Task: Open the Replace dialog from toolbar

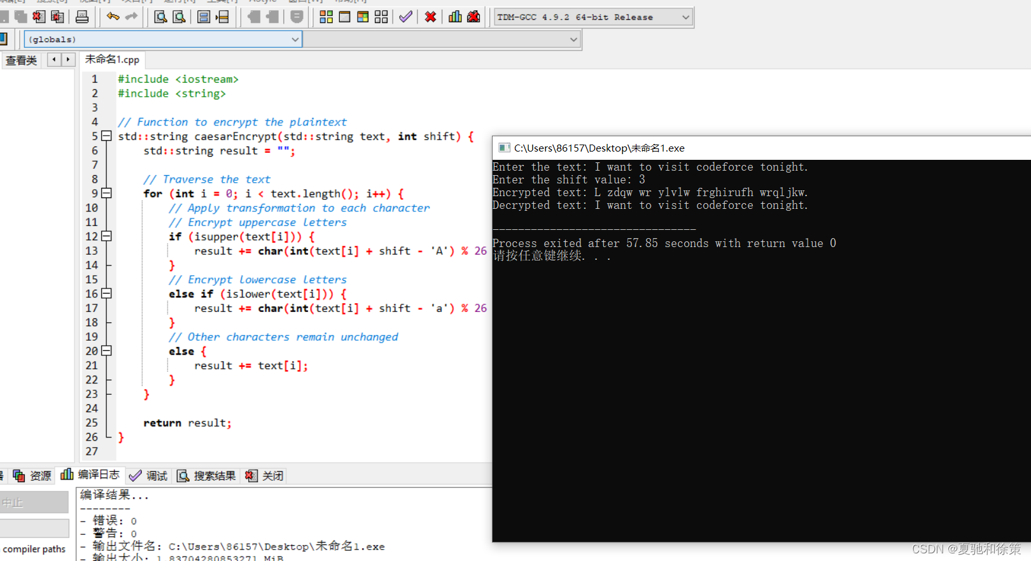Action: pos(179,17)
